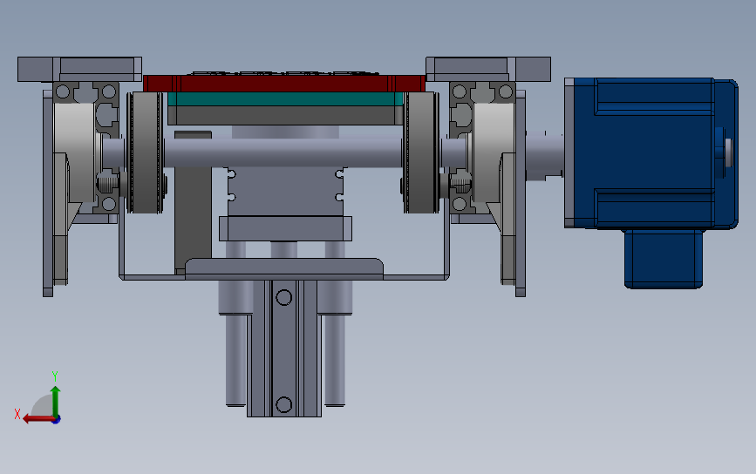Screen dimensions: 756x474
Task: Click the blue Z axis dot of triad
Action: pyautogui.click(x=57, y=420)
